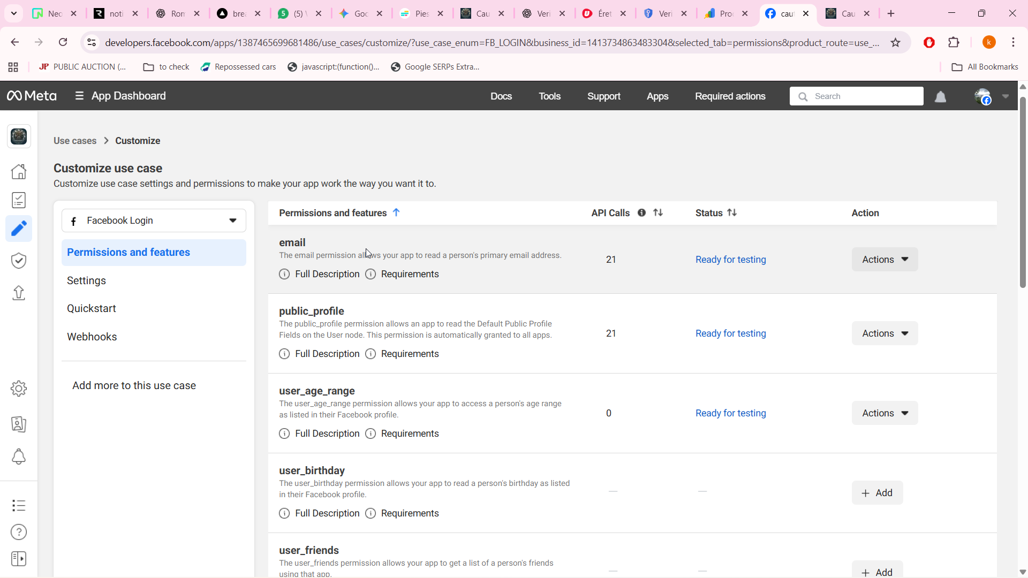Screen dimensions: 1028x578
Task: Open the Tools menu
Action: point(549,96)
